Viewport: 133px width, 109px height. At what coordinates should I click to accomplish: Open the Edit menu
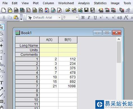click(x=15, y=3)
